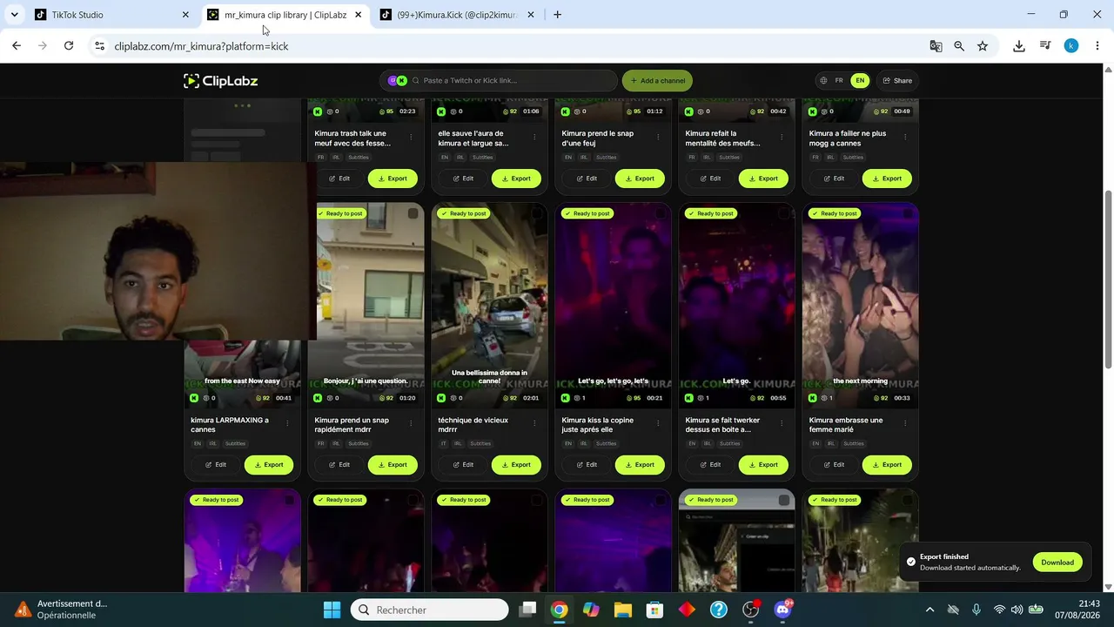
Task: Open Copilot from the taskbar
Action: 591,610
